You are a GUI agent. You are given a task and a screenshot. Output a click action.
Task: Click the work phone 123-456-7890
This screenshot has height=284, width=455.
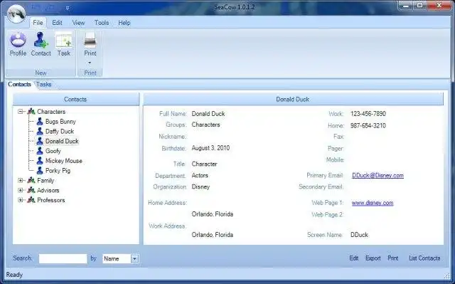tap(368, 114)
